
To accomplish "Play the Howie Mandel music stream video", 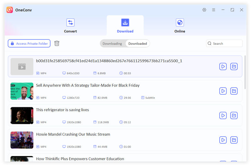I will pyautogui.click(x=223, y=140).
